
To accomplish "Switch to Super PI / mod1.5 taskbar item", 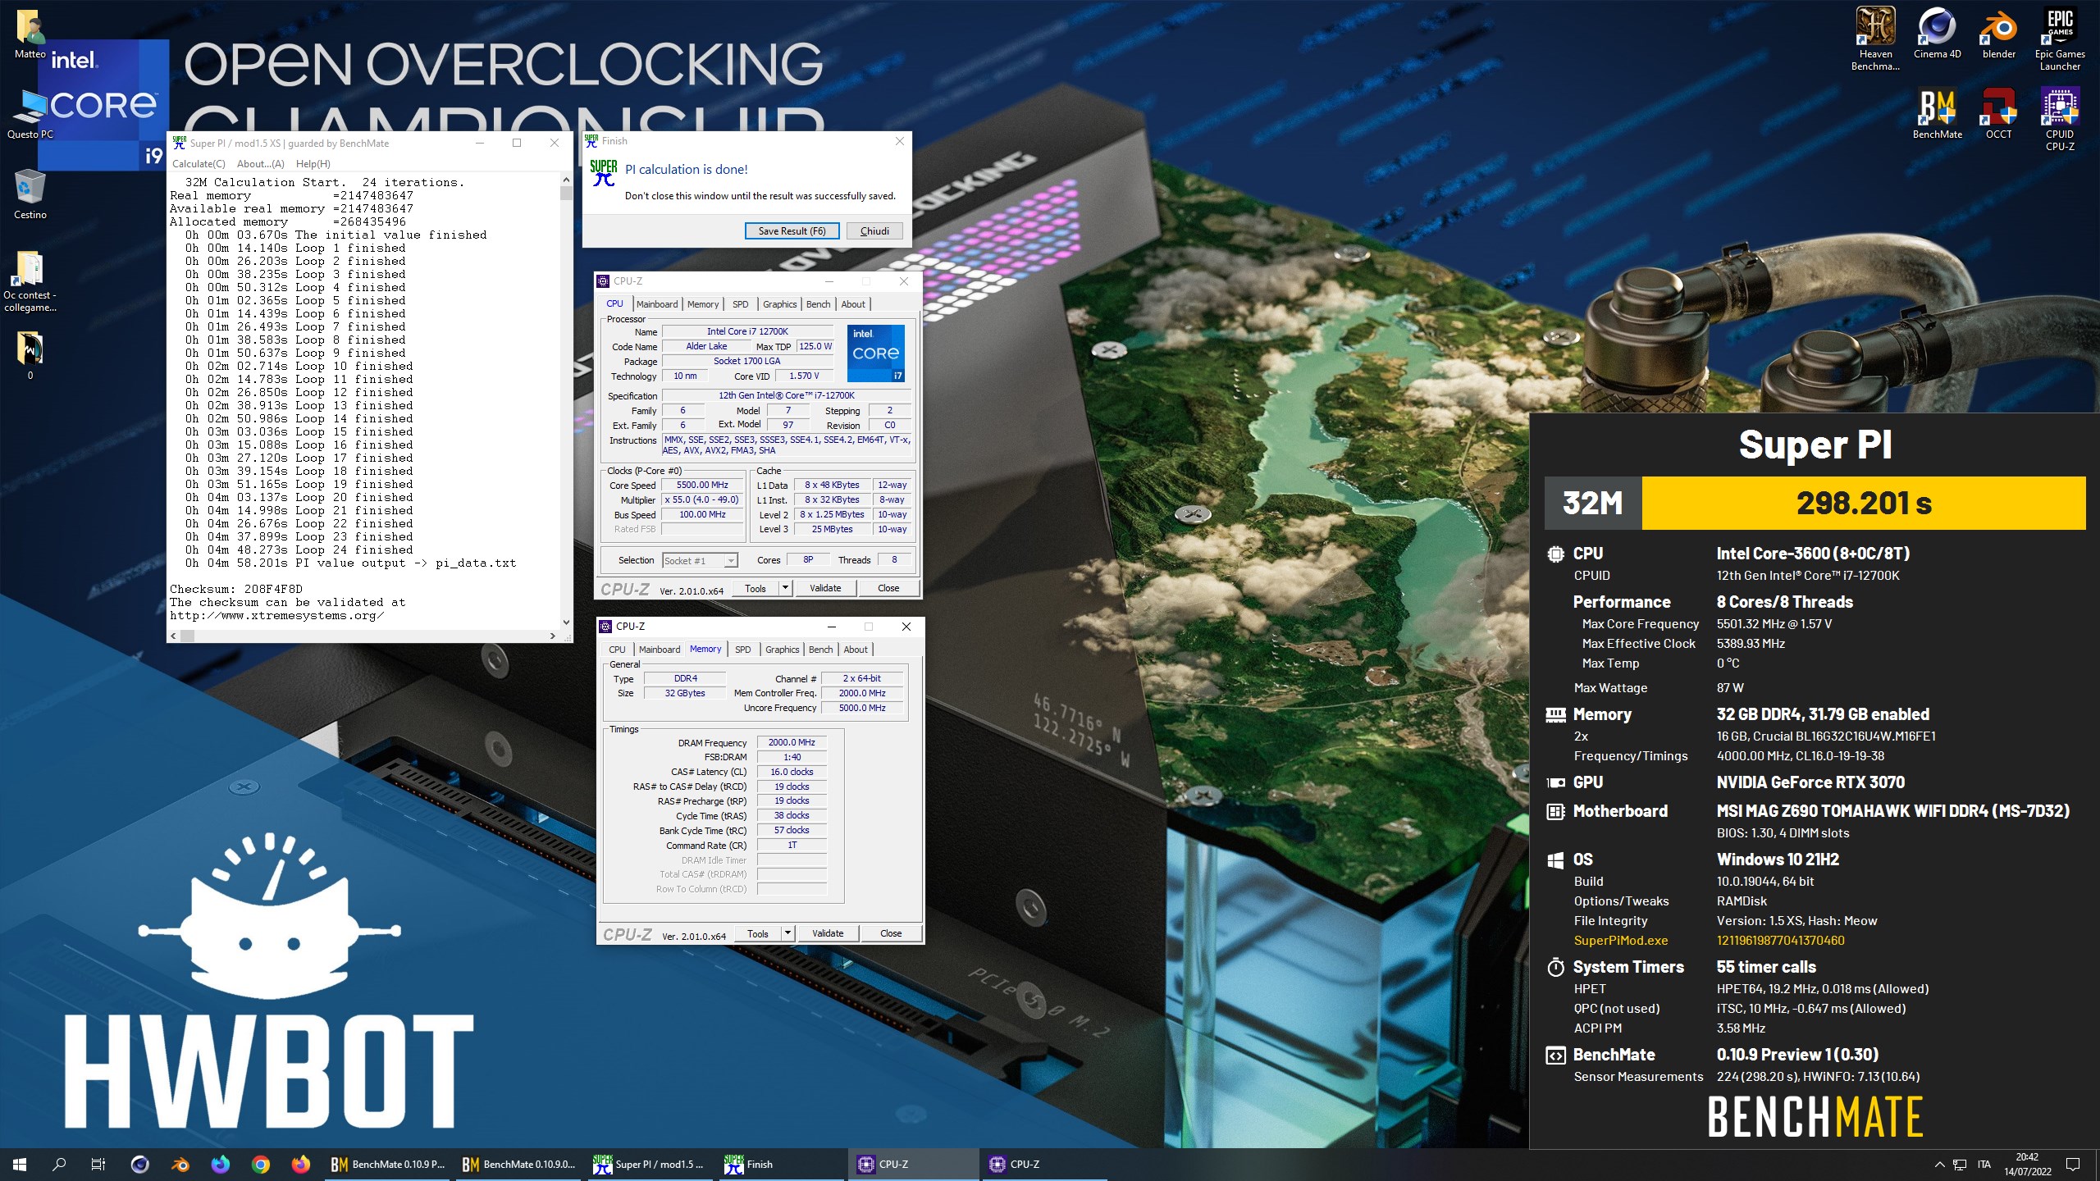I will 650,1164.
